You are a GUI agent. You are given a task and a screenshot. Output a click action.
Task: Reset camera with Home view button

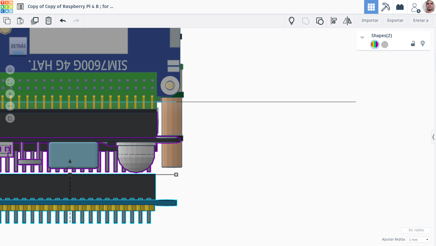coord(10,70)
